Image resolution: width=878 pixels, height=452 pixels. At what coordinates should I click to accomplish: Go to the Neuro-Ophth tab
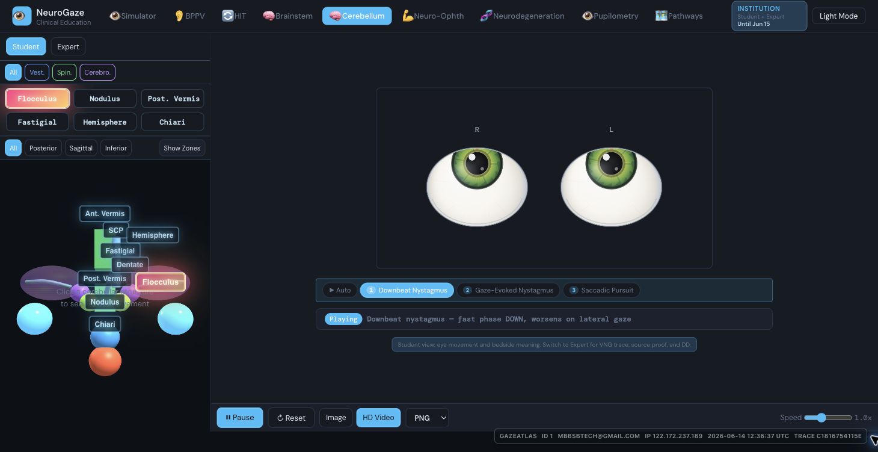click(433, 16)
